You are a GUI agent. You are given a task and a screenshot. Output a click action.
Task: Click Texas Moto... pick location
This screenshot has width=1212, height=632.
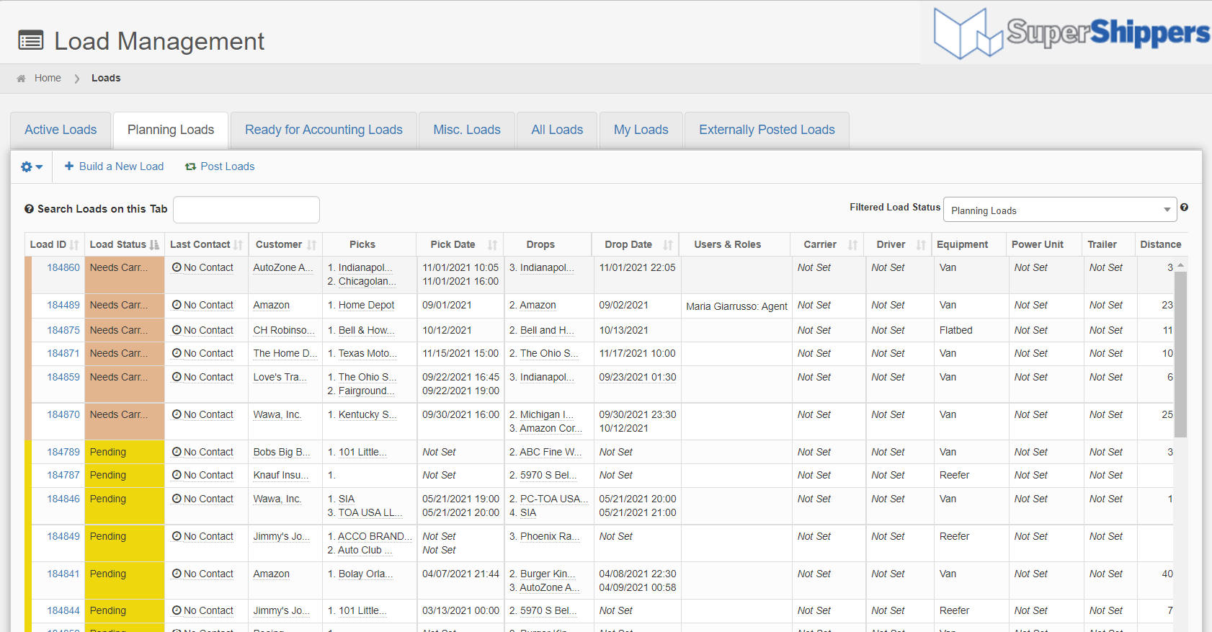coord(367,353)
